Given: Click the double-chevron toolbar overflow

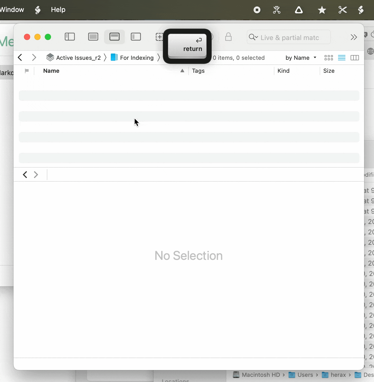Looking at the screenshot, I should point(354,37).
